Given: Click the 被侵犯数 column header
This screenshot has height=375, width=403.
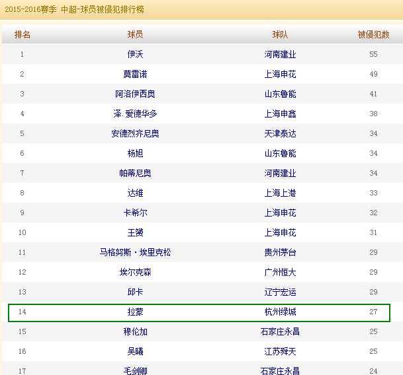Looking at the screenshot, I should click(373, 34).
